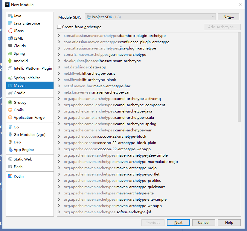
Task: Expand jira-plugin-archetype entry
Action: [x=59, y=48]
